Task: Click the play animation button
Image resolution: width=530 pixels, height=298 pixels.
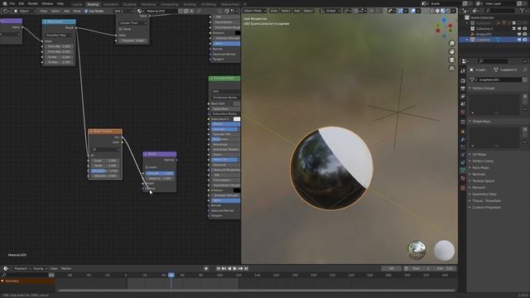Action: (234, 268)
